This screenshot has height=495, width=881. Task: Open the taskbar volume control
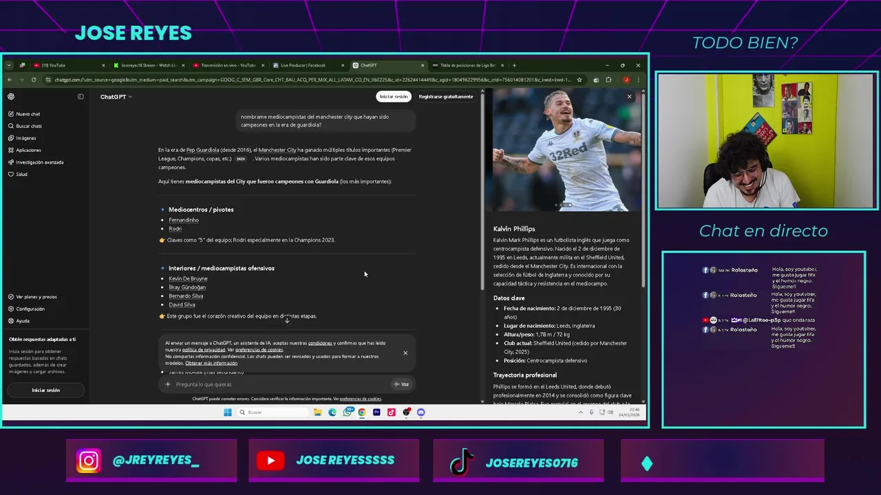[x=610, y=412]
